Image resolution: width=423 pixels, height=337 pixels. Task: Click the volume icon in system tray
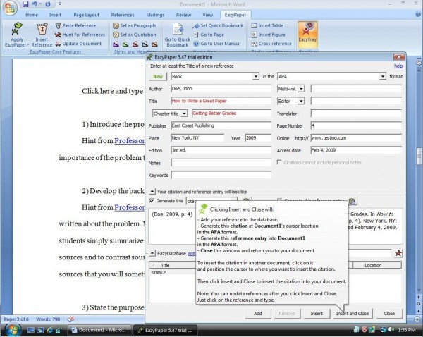tap(391, 330)
